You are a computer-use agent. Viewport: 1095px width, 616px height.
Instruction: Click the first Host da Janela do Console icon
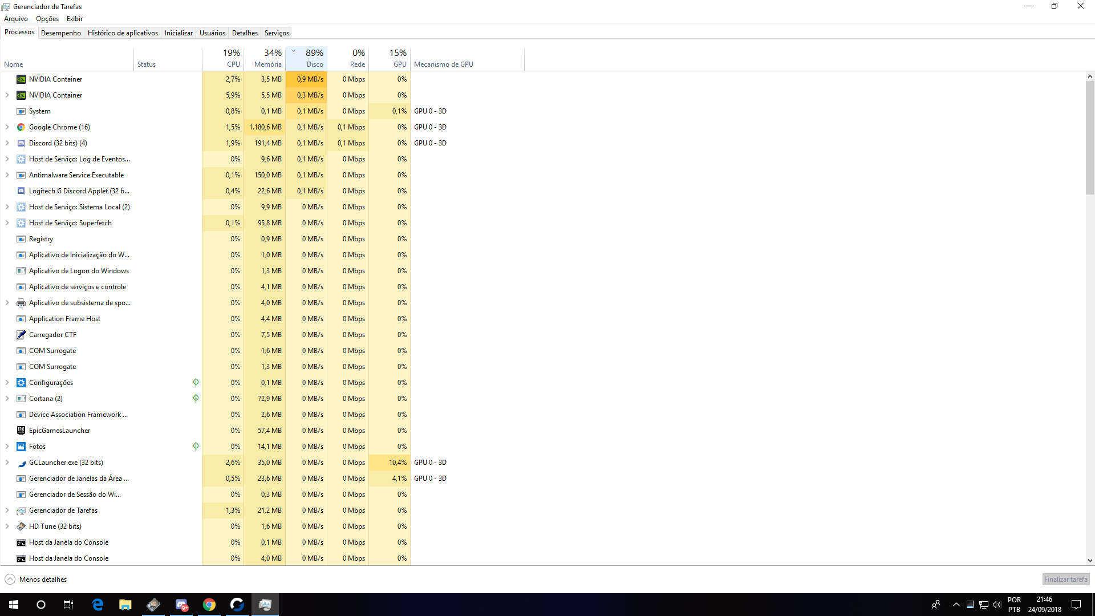pos(21,542)
